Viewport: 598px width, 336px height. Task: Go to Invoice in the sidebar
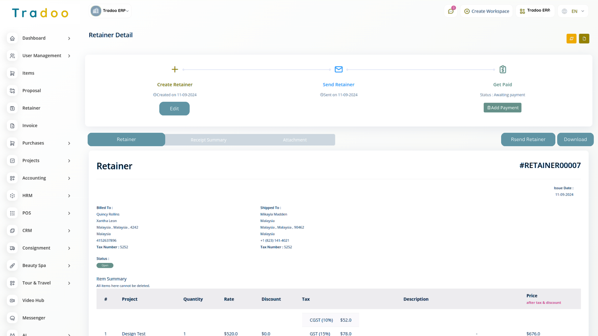[30, 126]
